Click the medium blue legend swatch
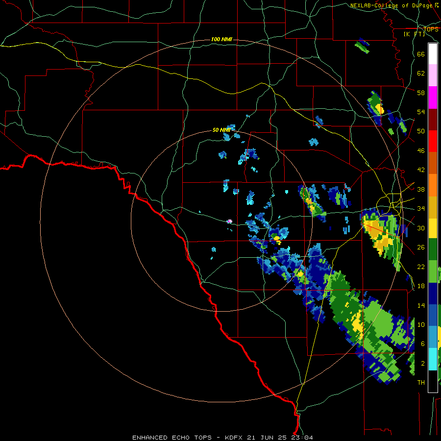 433,315
